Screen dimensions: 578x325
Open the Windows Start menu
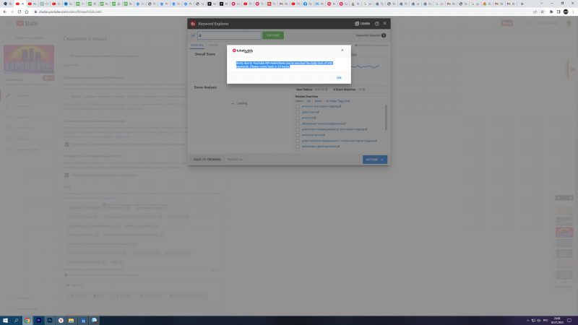click(x=6, y=319)
